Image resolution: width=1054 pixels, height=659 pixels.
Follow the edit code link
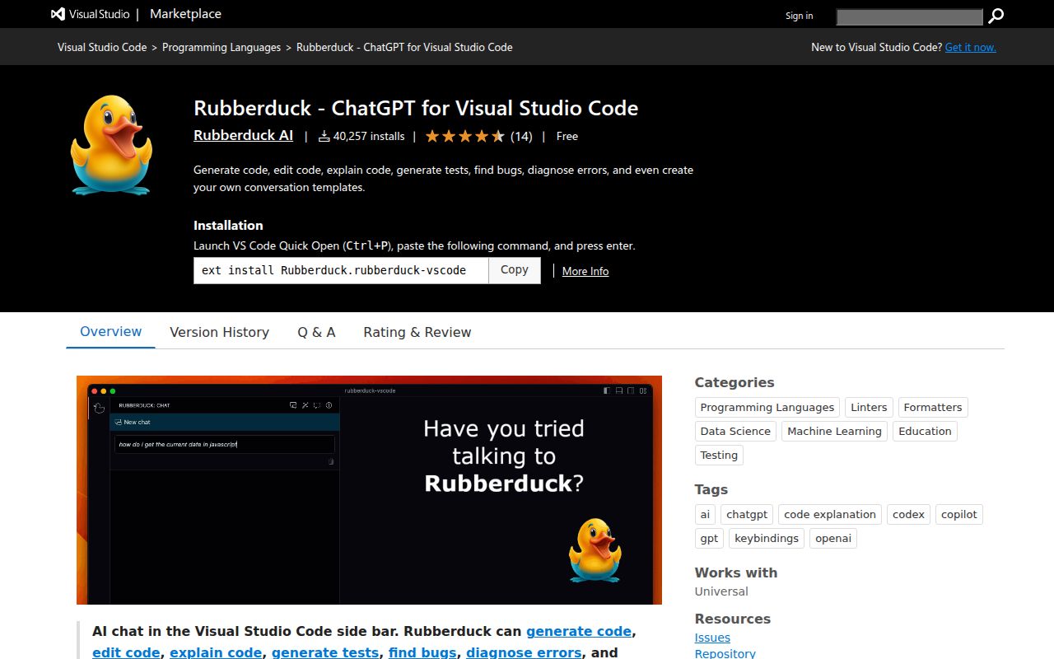[x=126, y=652]
